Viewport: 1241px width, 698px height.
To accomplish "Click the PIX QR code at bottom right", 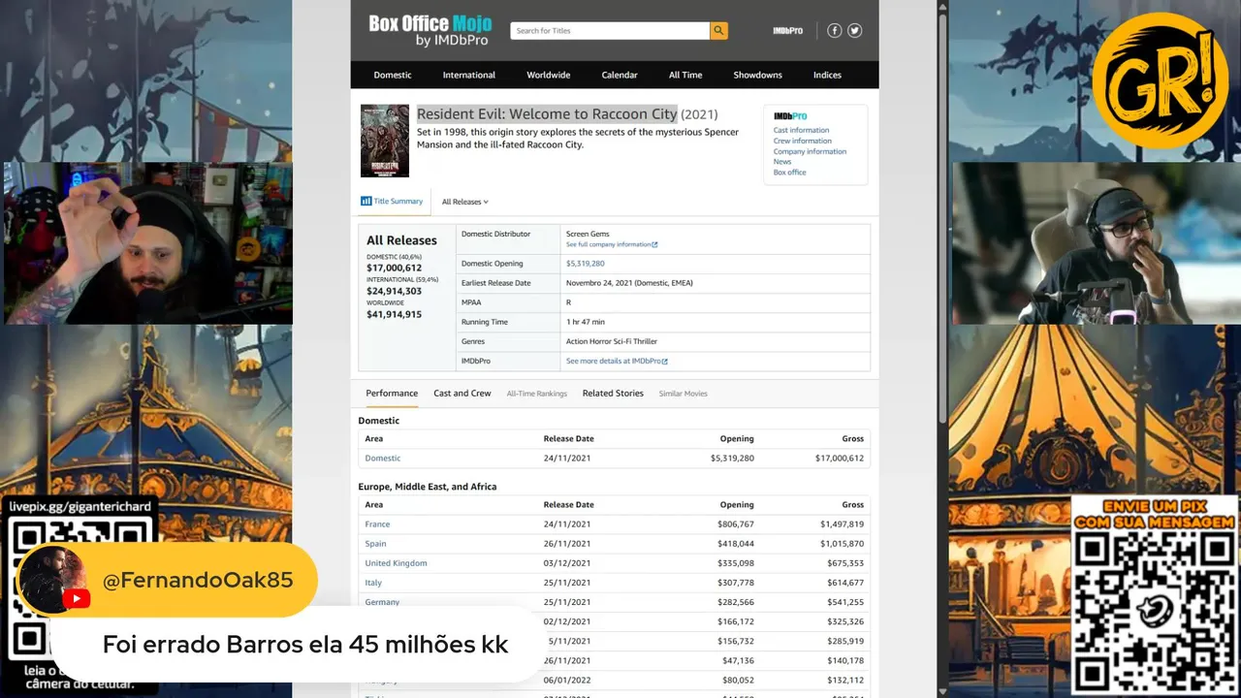I will [1154, 611].
